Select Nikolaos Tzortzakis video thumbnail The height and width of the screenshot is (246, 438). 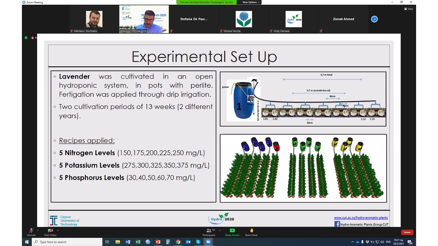94,19
